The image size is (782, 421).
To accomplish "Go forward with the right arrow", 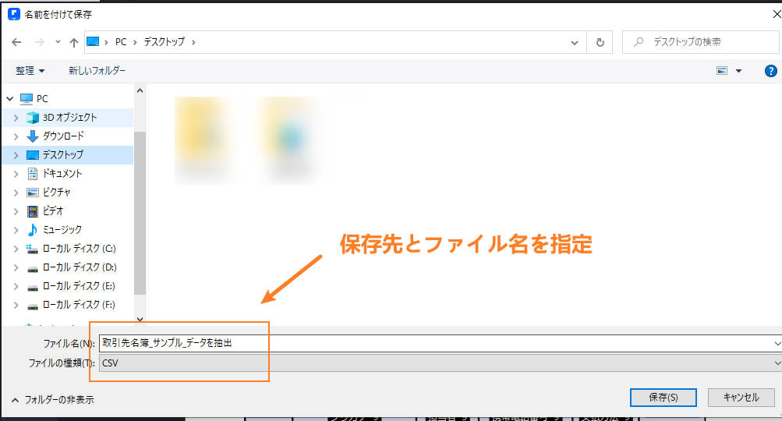I will click(x=40, y=42).
